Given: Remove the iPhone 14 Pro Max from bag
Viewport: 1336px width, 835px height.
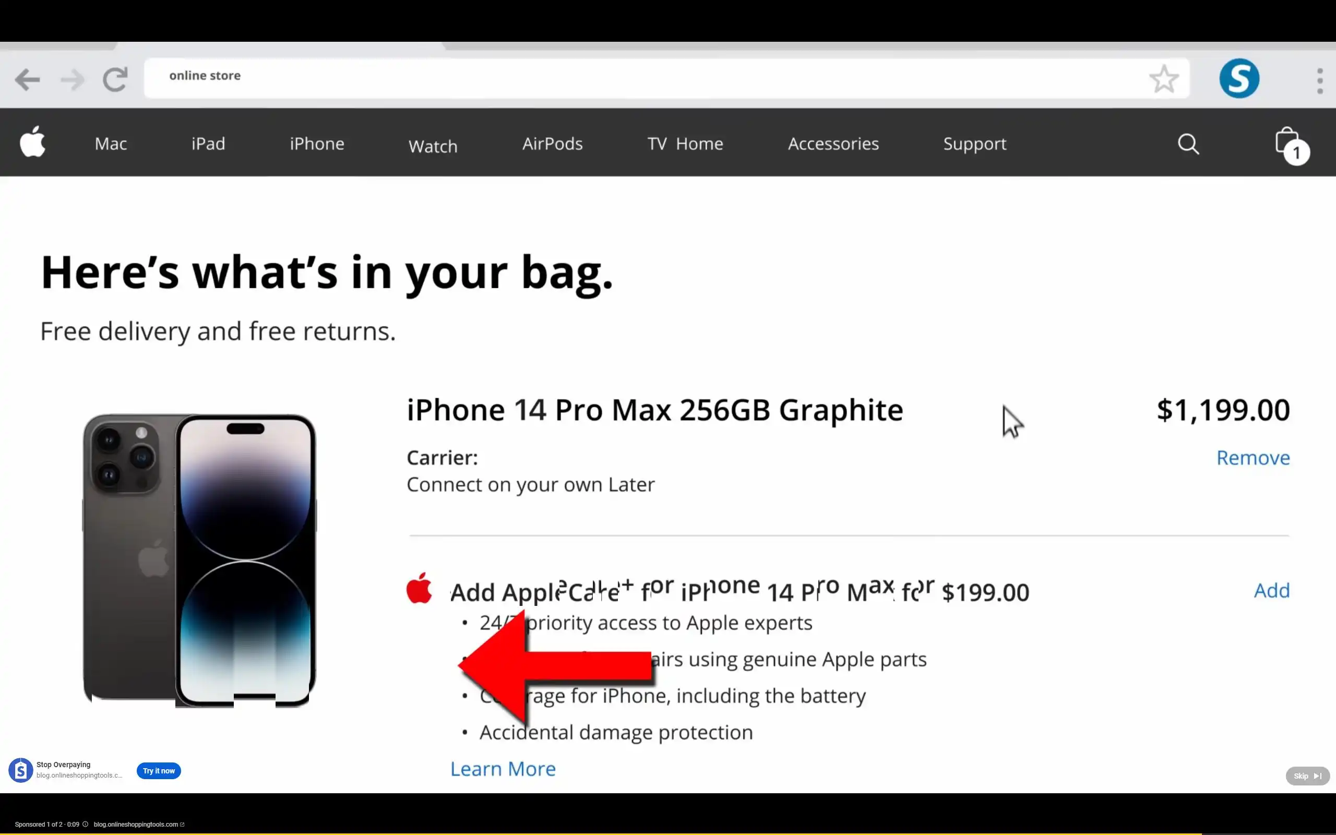Looking at the screenshot, I should tap(1253, 457).
